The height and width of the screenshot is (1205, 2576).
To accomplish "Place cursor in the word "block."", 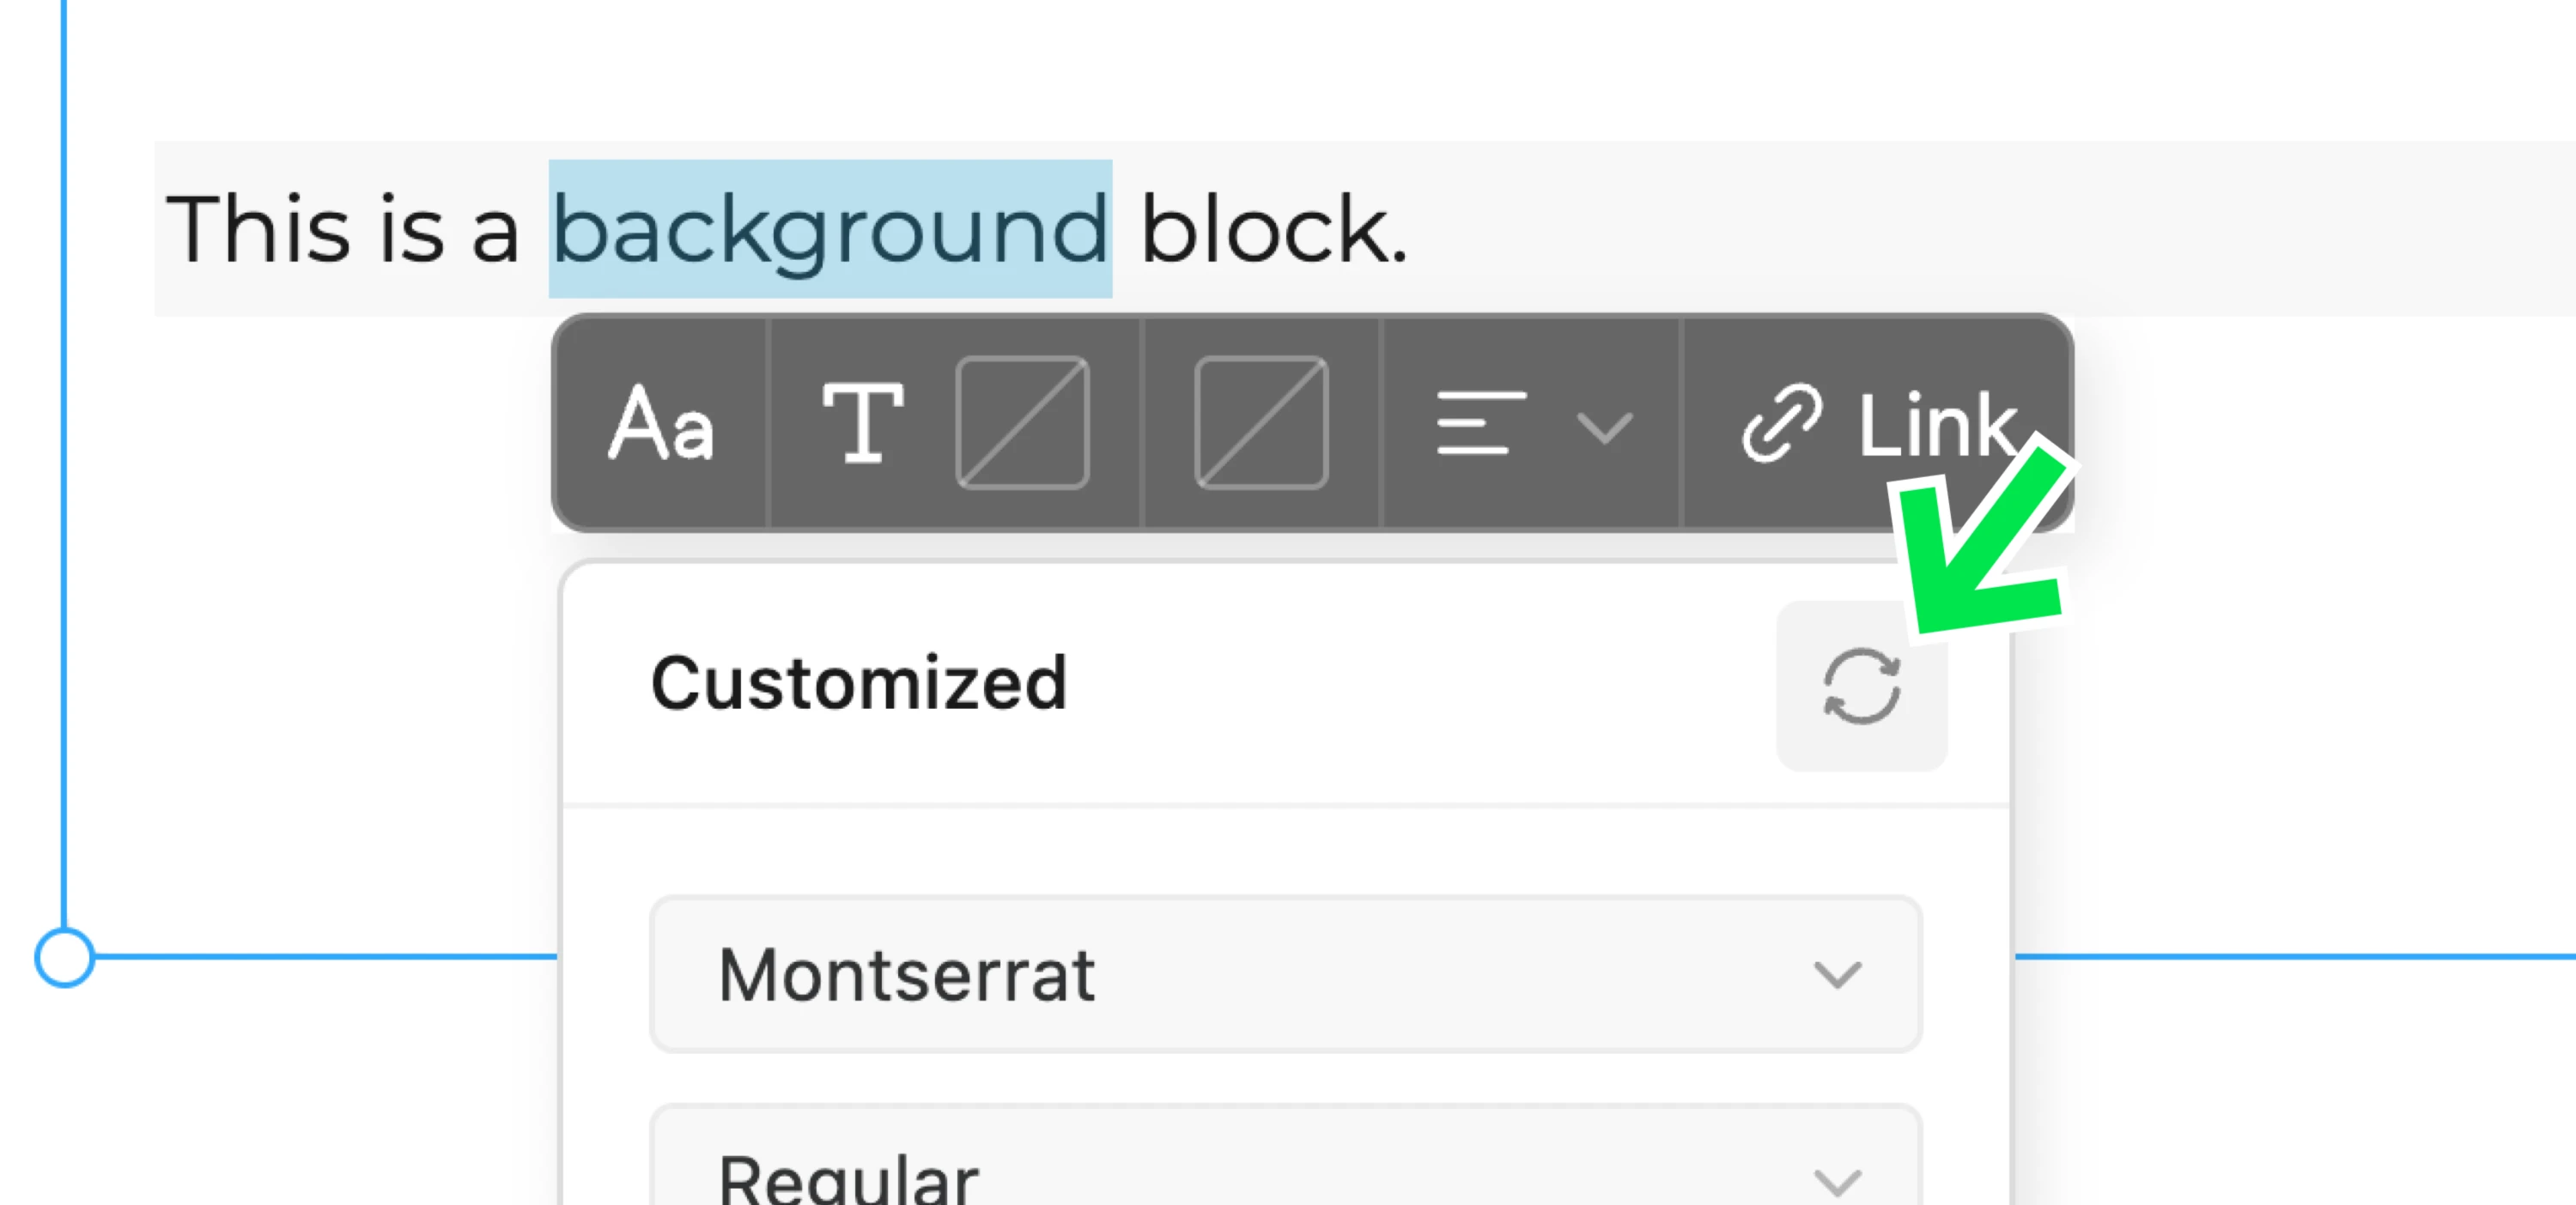I will [1272, 230].
